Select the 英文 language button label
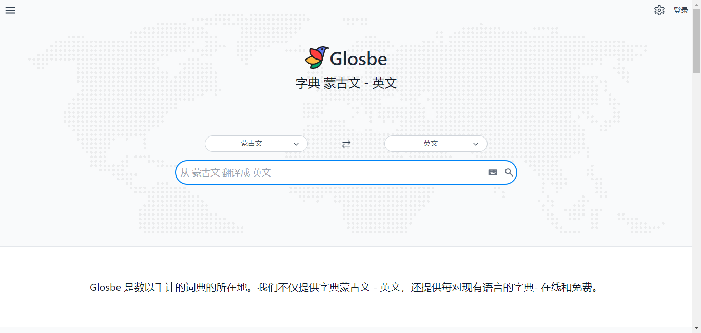Screen dimensions: 701x333 tap(430, 144)
